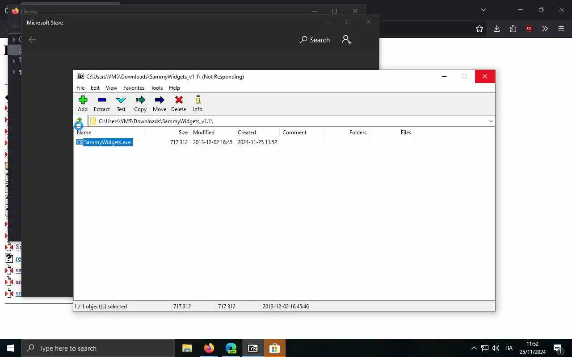Click the uBlock Origin toolbar icon

(529, 29)
